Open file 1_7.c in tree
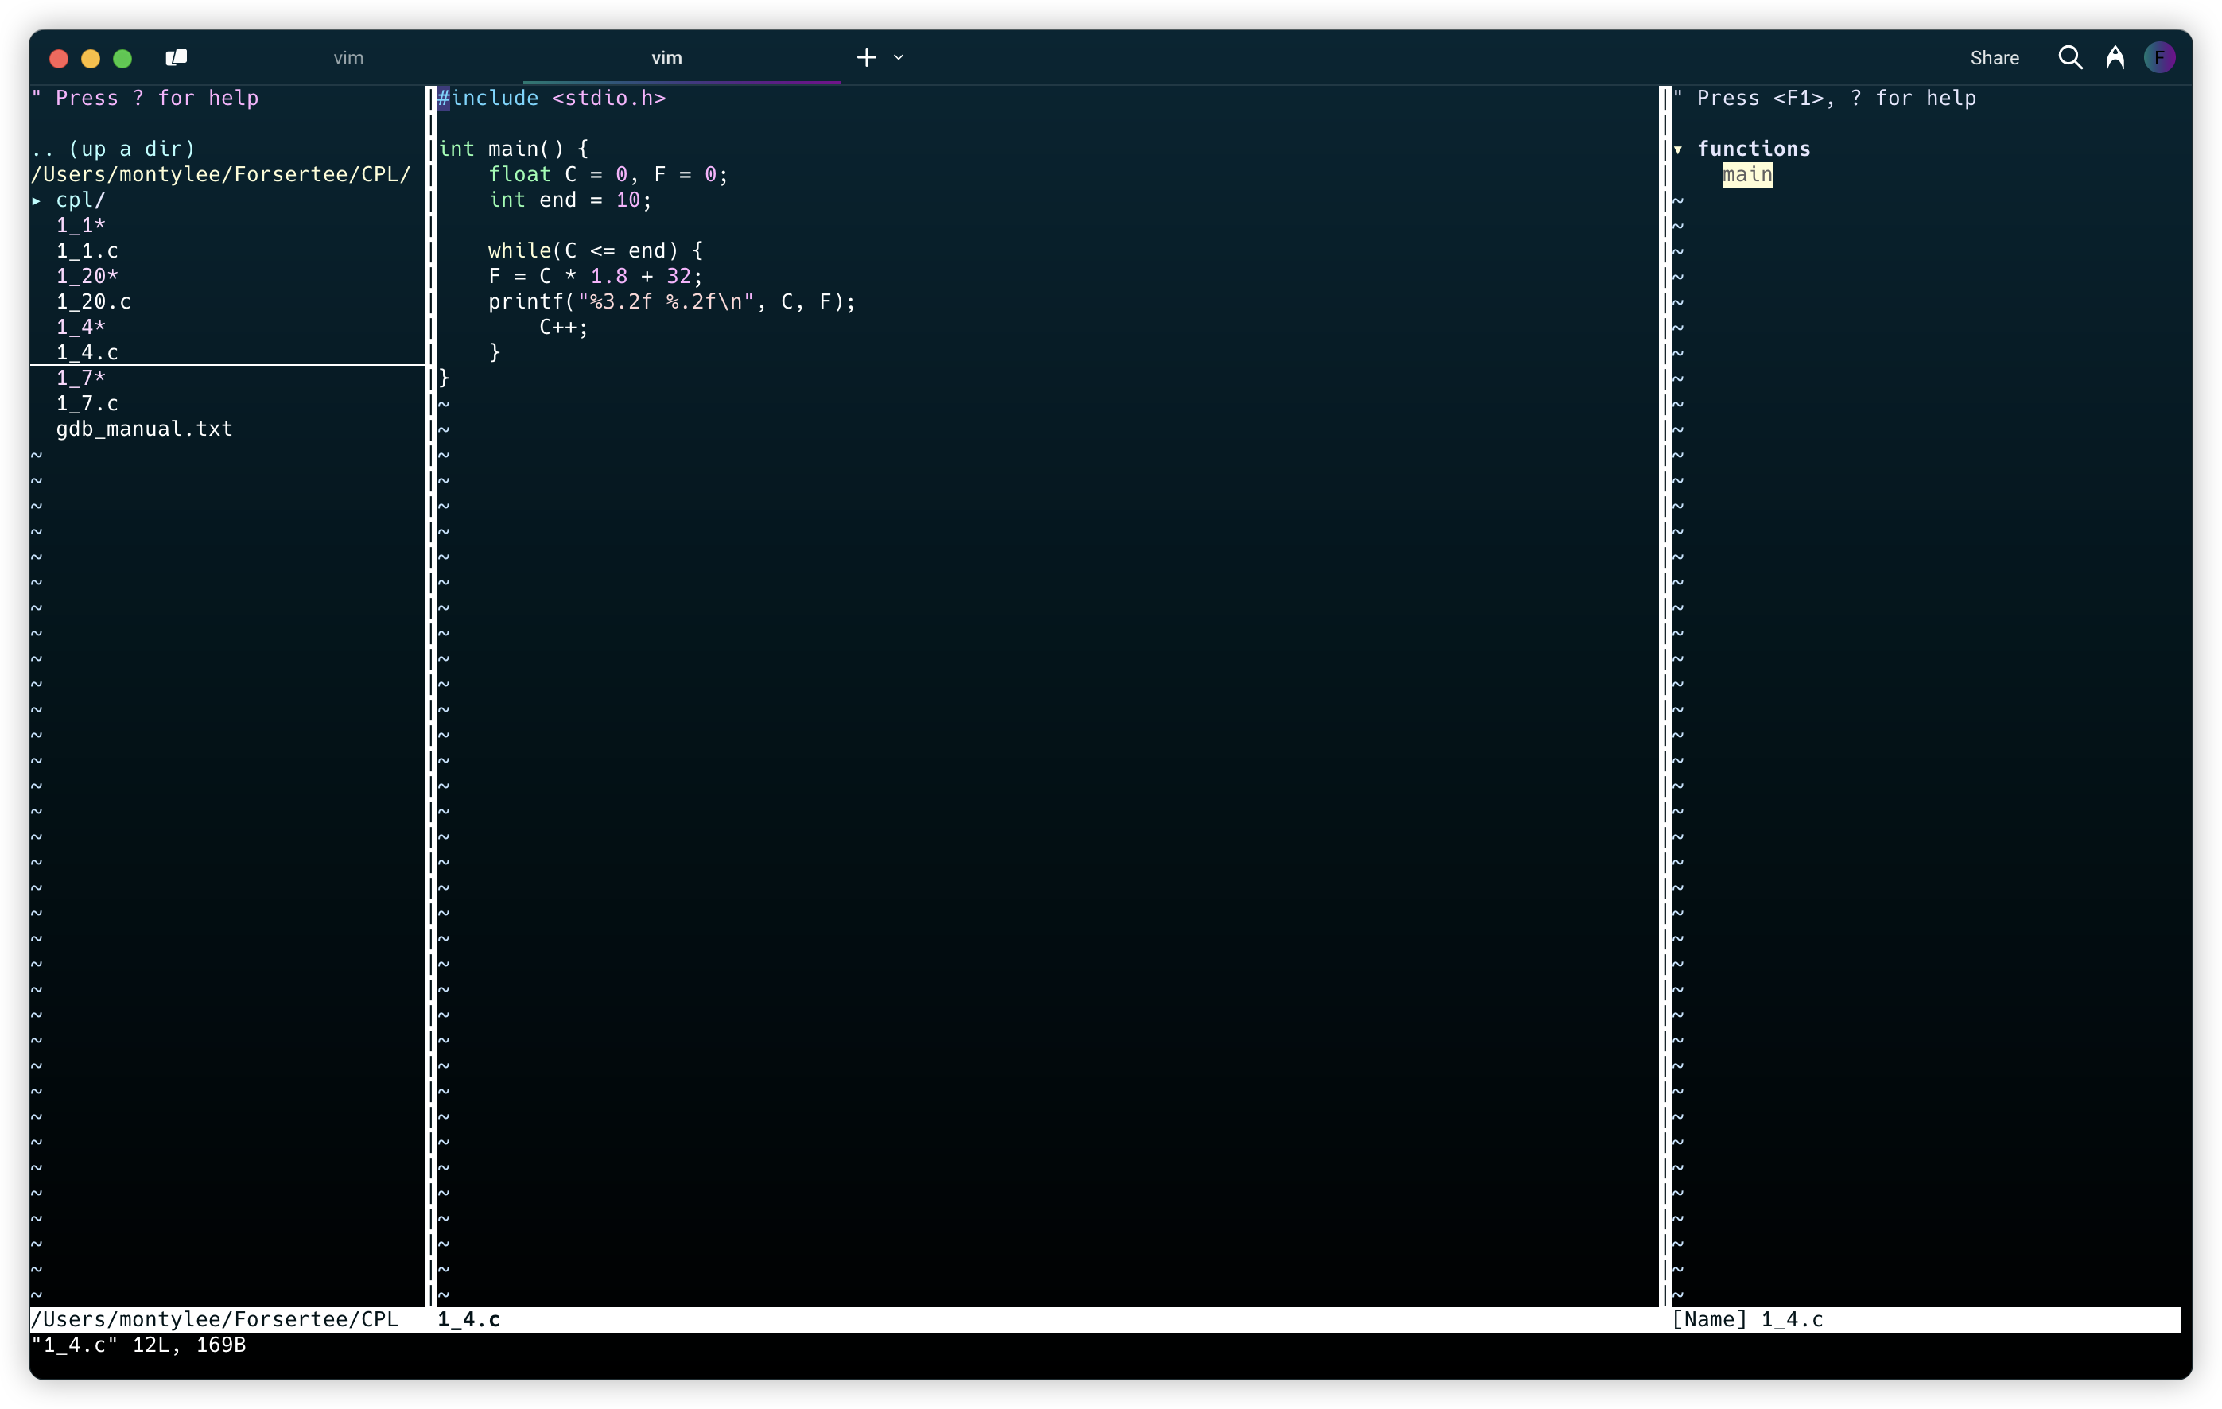The image size is (2222, 1409). (x=87, y=403)
